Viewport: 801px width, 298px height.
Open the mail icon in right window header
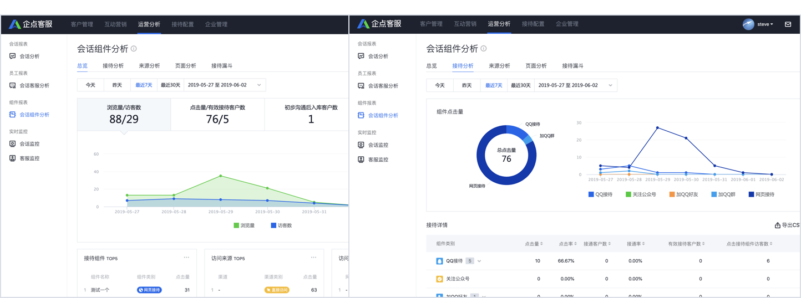pos(788,24)
